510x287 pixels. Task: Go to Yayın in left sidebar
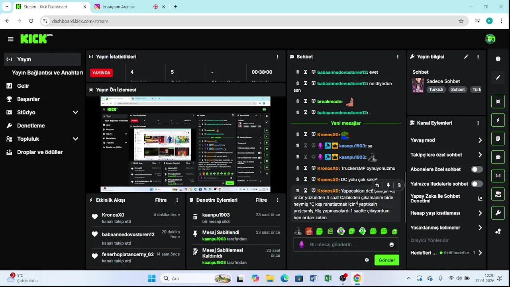(x=42, y=59)
